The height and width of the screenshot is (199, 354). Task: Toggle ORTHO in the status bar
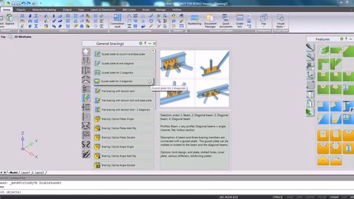[310, 197]
